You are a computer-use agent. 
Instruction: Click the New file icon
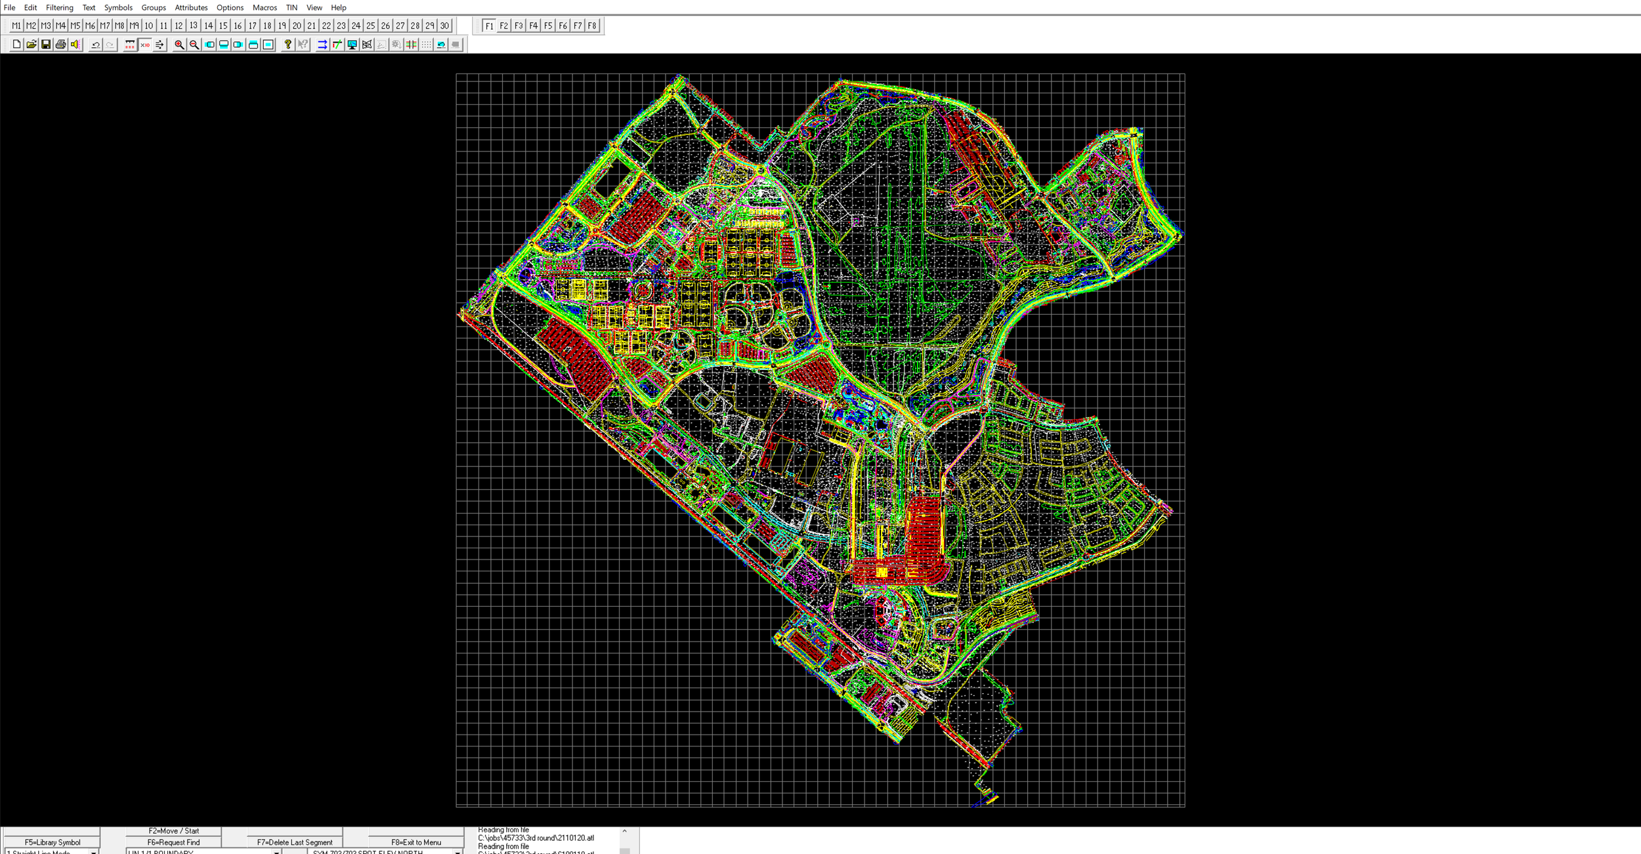coord(16,45)
